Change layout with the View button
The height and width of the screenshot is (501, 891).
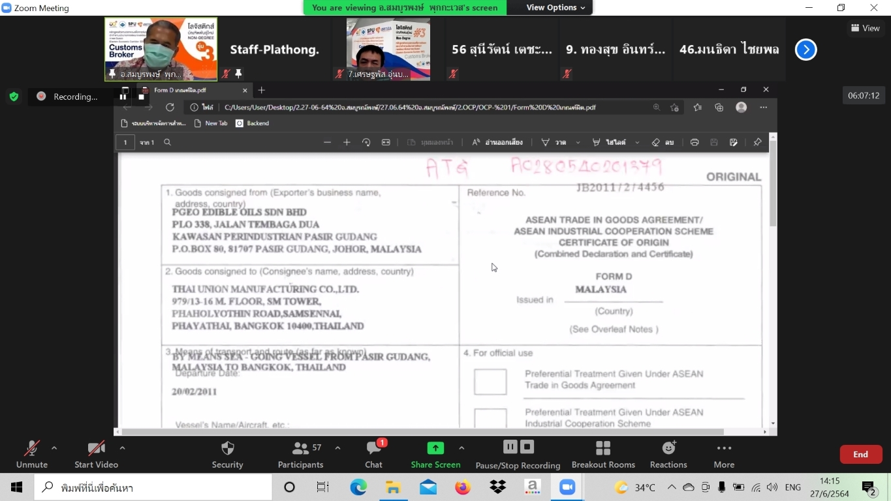[x=866, y=28]
